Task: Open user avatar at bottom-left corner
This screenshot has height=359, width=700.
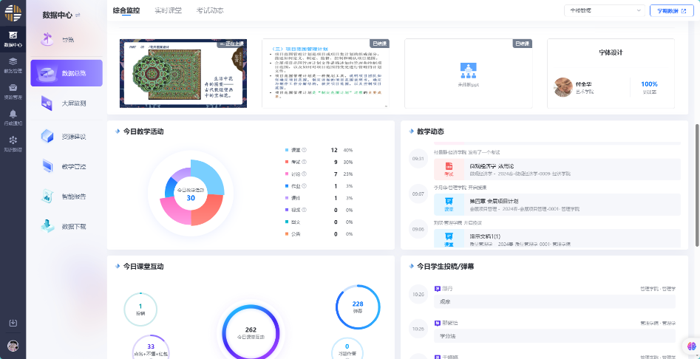Action: coord(13,346)
